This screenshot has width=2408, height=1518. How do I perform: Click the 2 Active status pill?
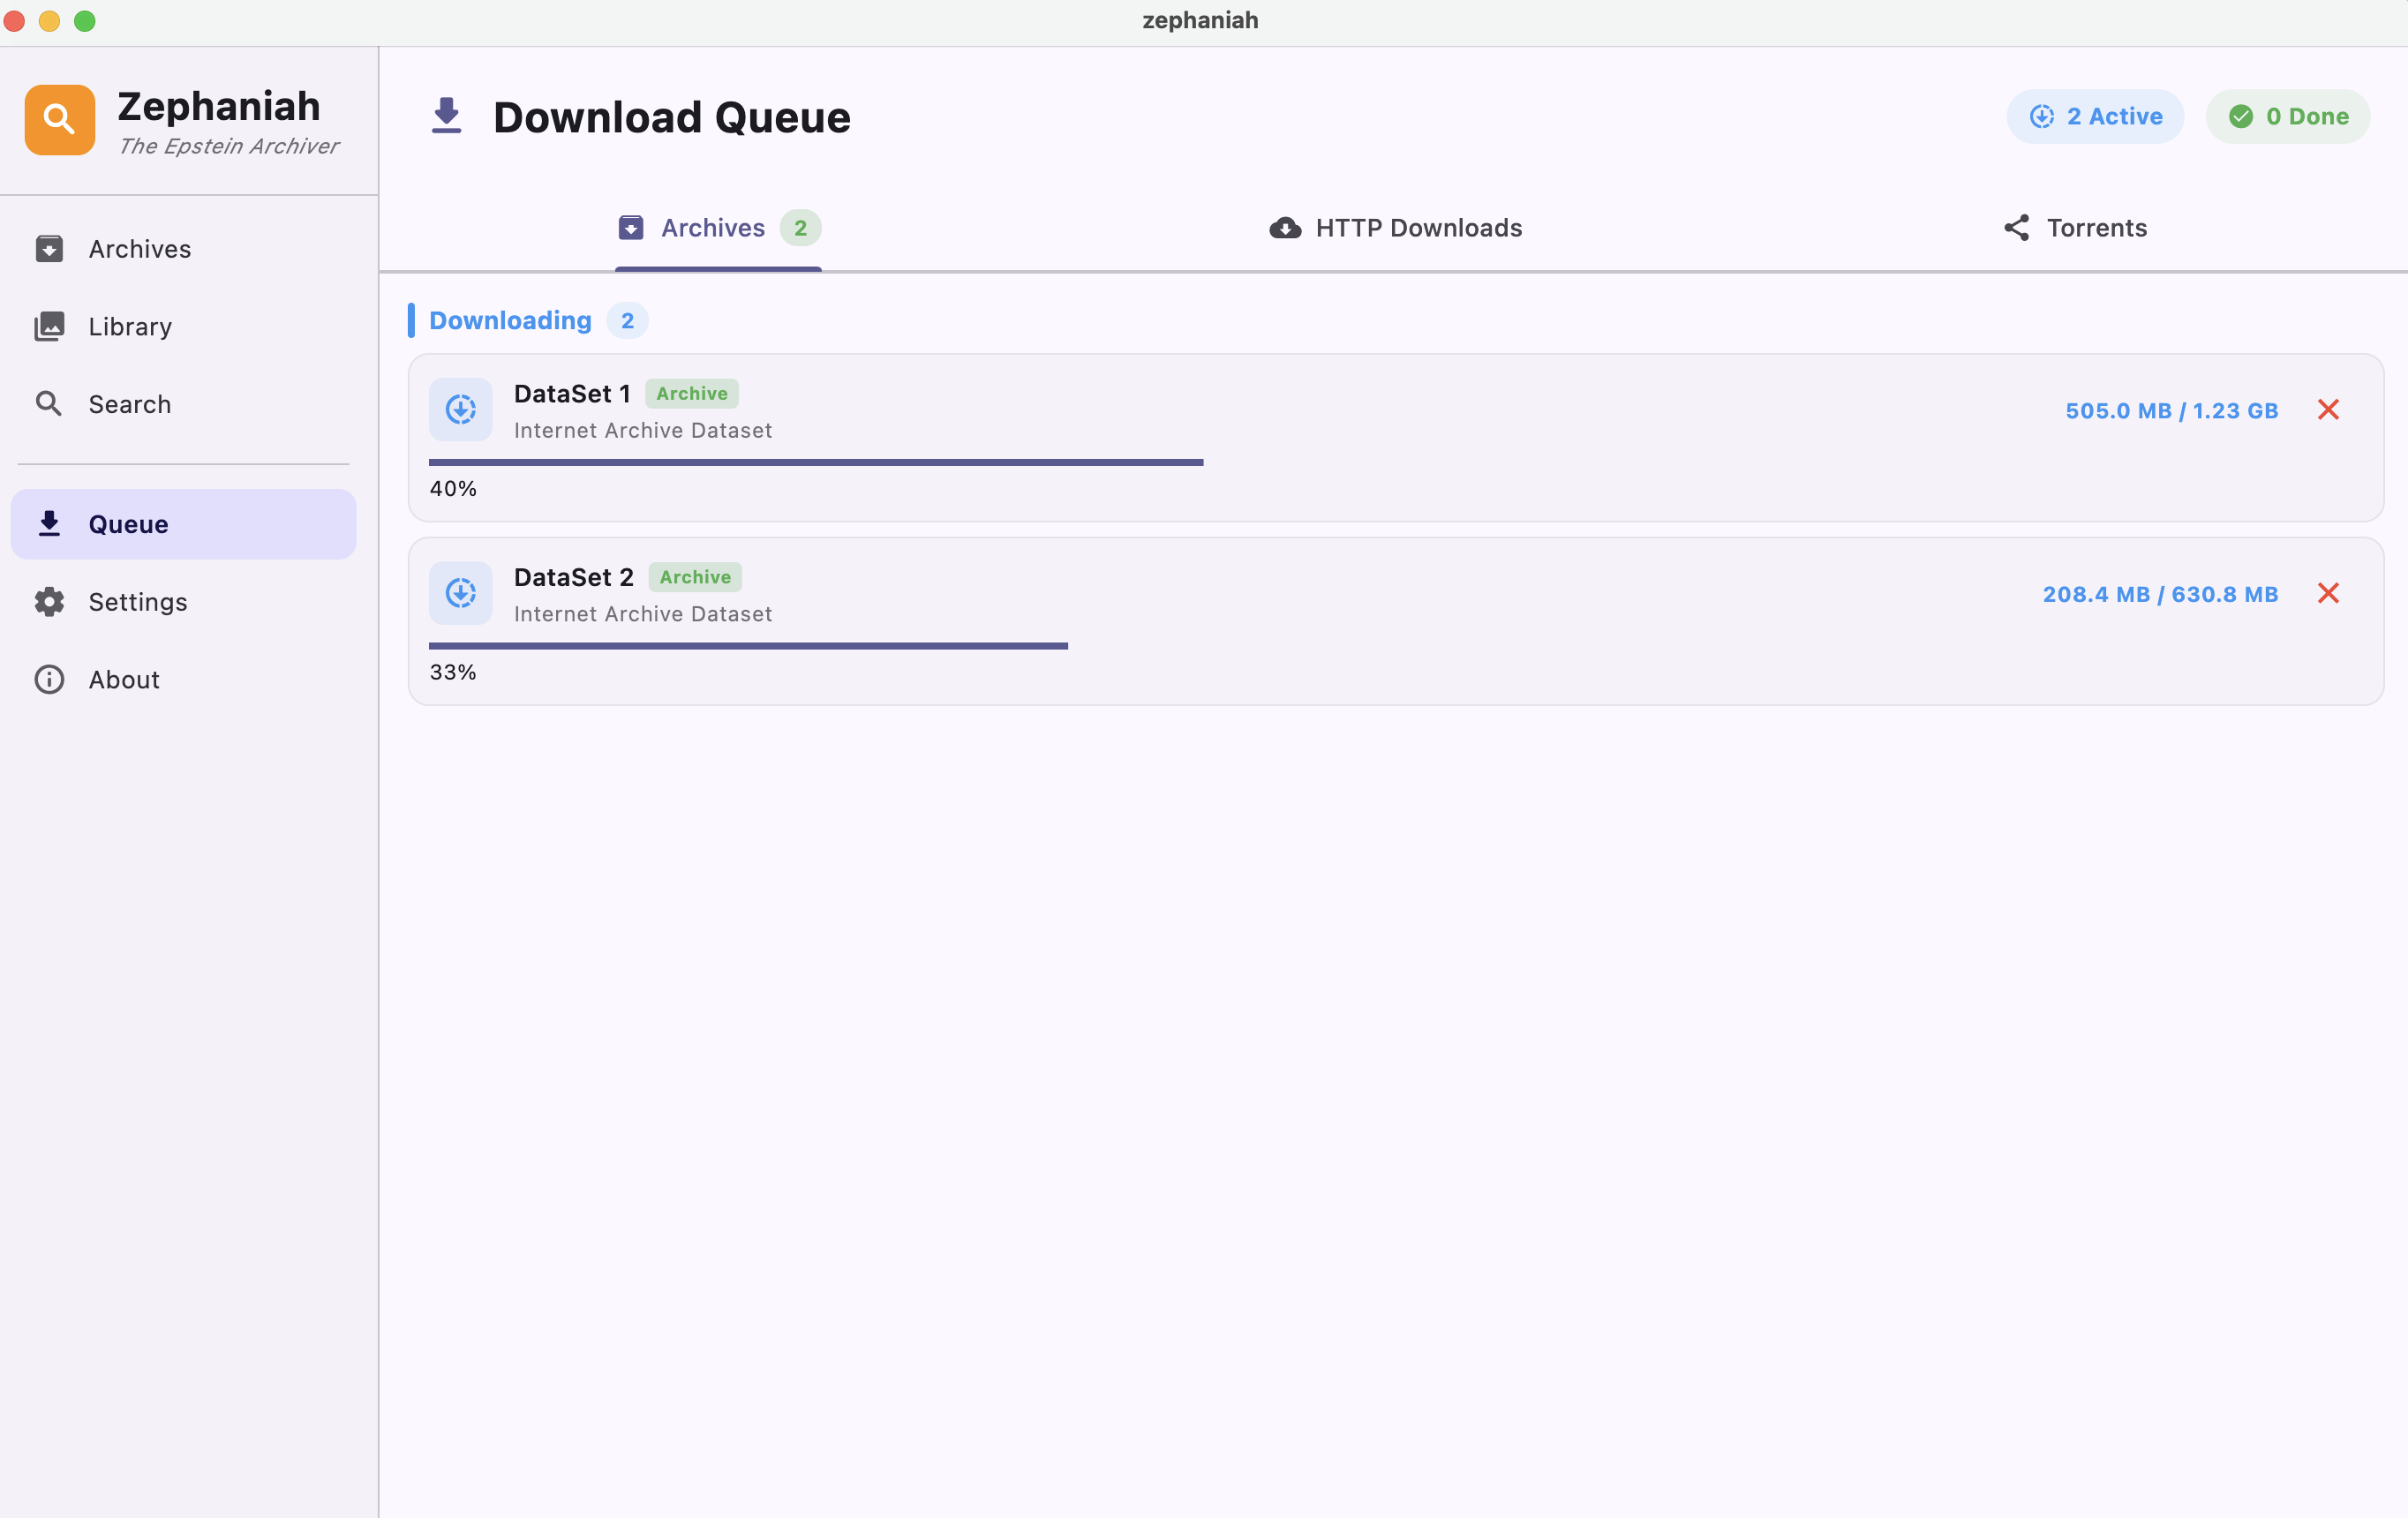(2095, 117)
